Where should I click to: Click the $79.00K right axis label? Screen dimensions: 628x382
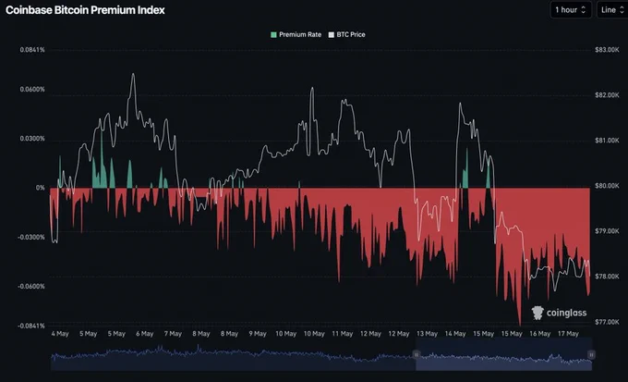[x=607, y=231]
